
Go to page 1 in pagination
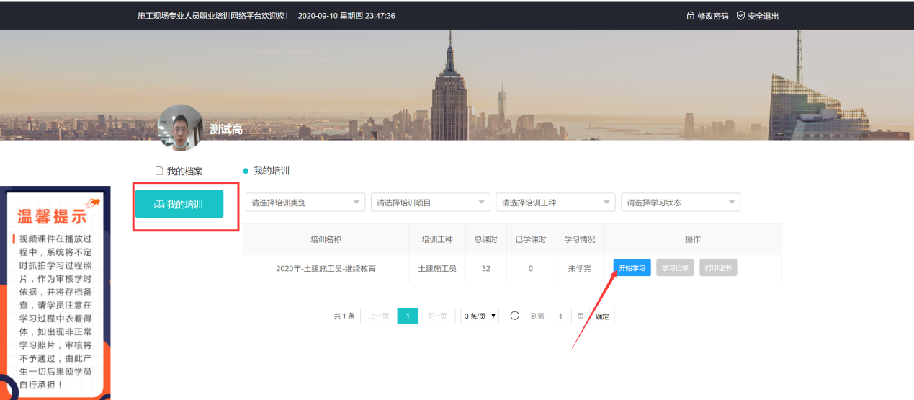click(408, 316)
